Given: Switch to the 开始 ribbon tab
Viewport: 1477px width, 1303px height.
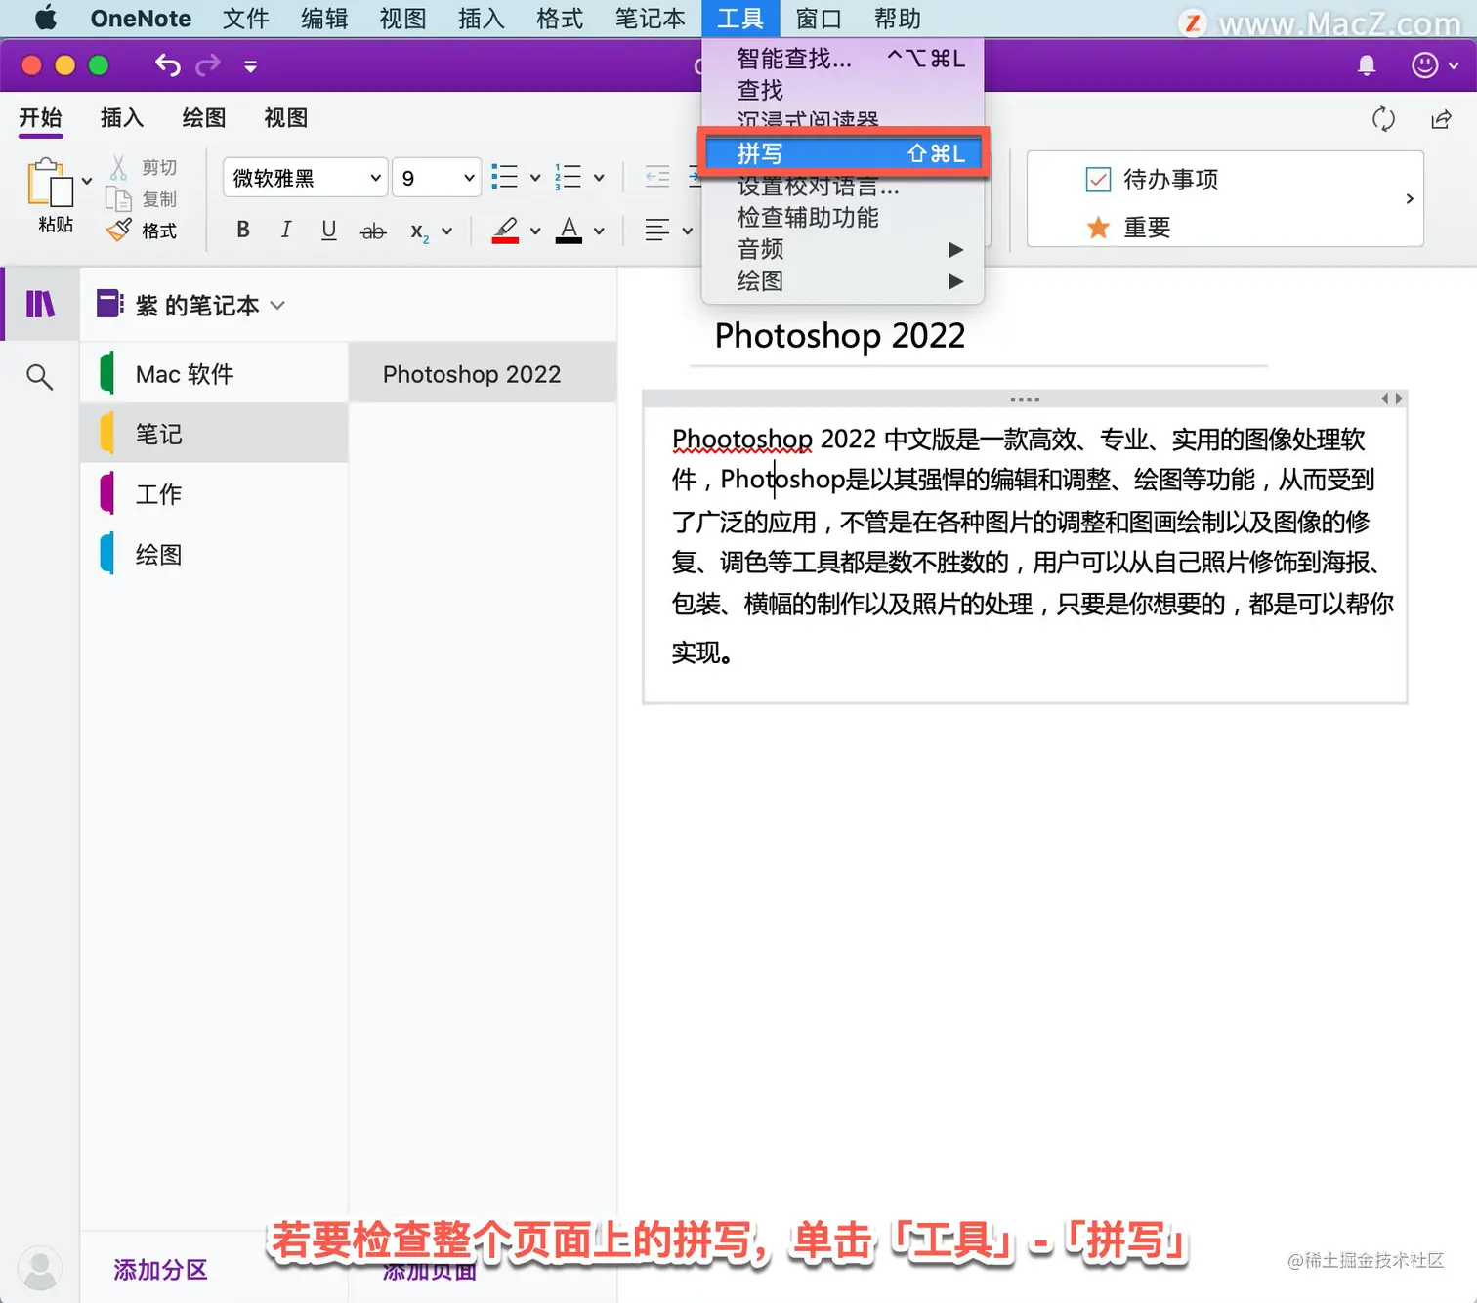Looking at the screenshot, I should tap(40, 118).
